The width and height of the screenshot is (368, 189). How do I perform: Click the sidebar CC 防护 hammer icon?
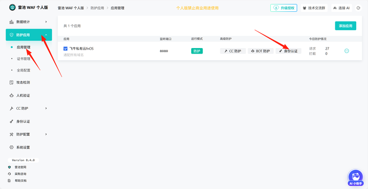coord(11,109)
